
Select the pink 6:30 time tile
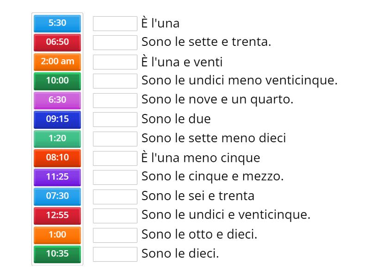[57, 100]
